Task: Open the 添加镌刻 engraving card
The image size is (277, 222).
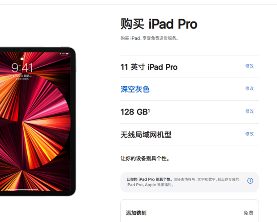Action: pyautogui.click(x=189, y=211)
